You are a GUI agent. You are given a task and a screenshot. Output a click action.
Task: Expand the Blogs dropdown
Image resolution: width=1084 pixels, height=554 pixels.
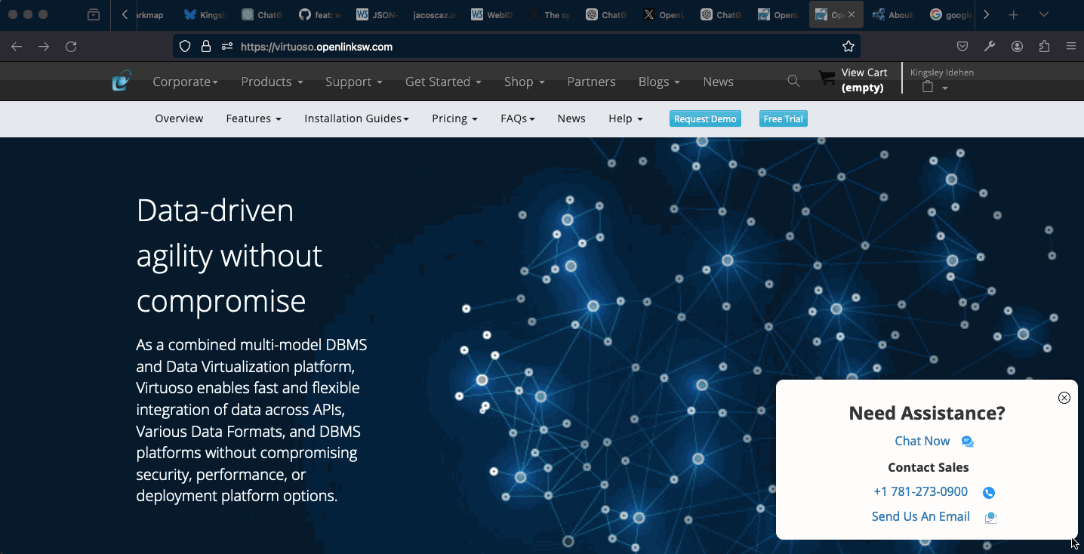659,82
